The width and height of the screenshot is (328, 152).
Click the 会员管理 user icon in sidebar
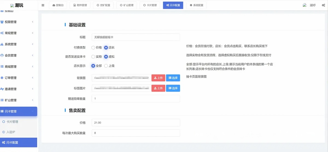tap(2, 55)
